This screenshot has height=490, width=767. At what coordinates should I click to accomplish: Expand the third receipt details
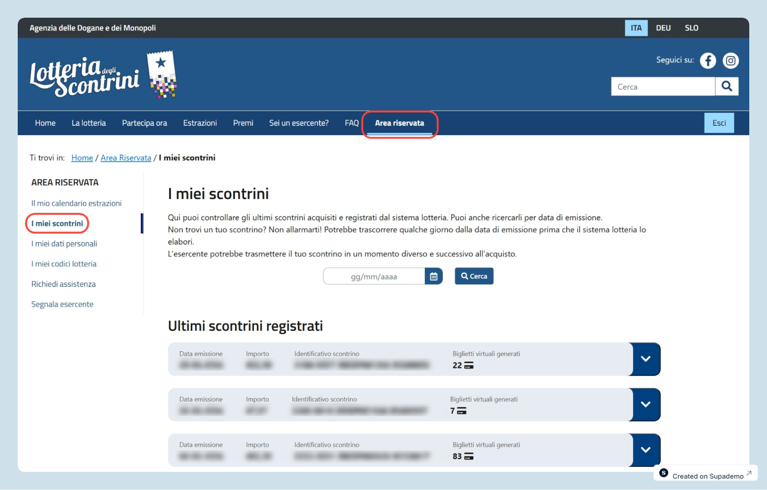[645, 450]
